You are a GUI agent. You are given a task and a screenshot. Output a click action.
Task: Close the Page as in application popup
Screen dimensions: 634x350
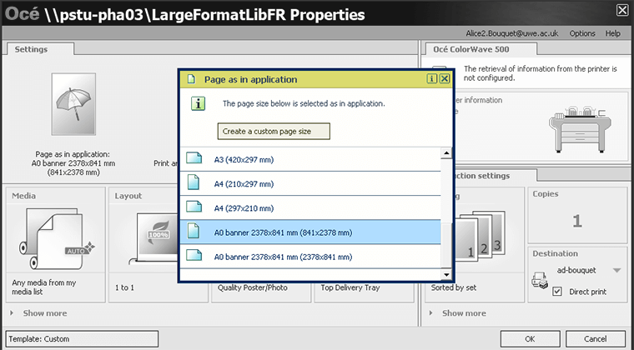tap(445, 78)
